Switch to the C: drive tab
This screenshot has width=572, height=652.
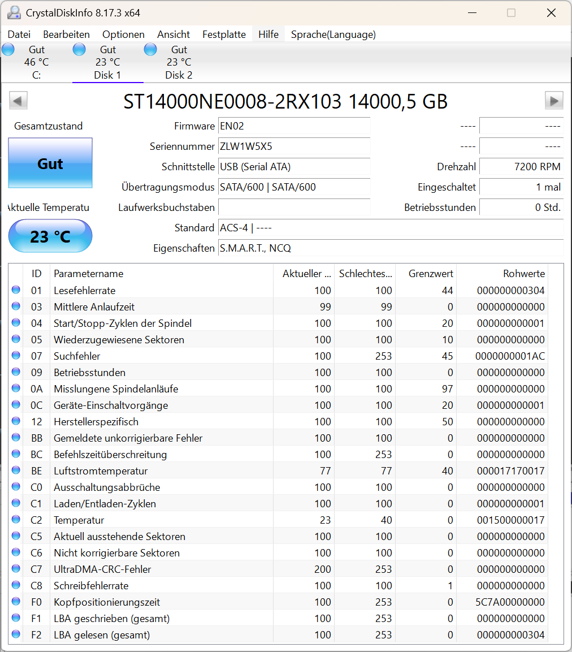click(37, 62)
